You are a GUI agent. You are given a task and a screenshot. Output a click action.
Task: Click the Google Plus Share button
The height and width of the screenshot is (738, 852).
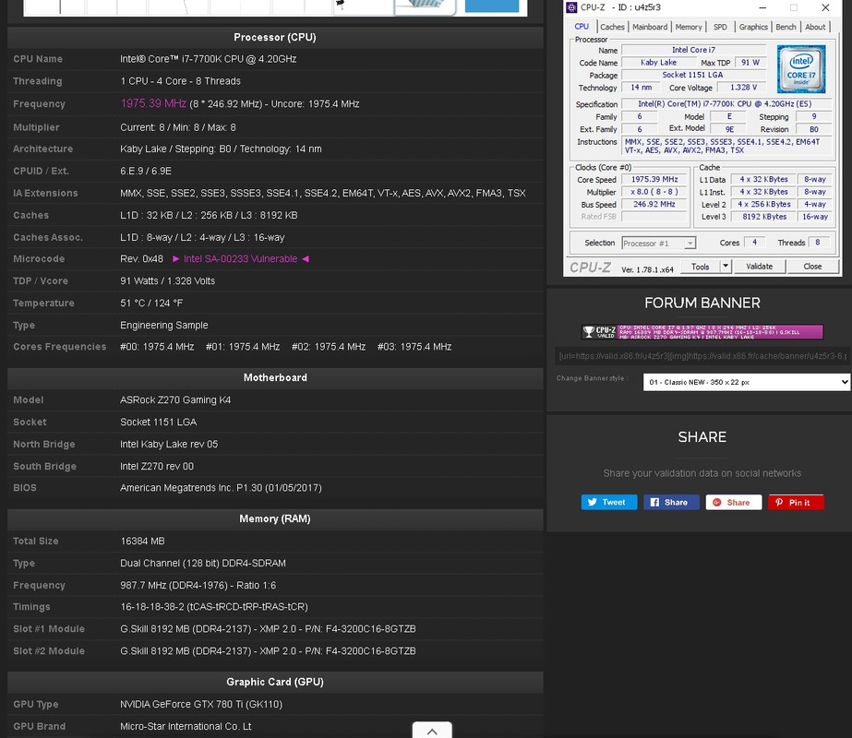tap(734, 503)
